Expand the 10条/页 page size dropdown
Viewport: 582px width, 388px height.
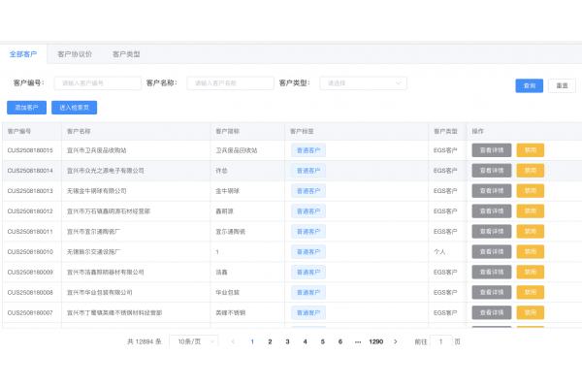click(x=192, y=341)
